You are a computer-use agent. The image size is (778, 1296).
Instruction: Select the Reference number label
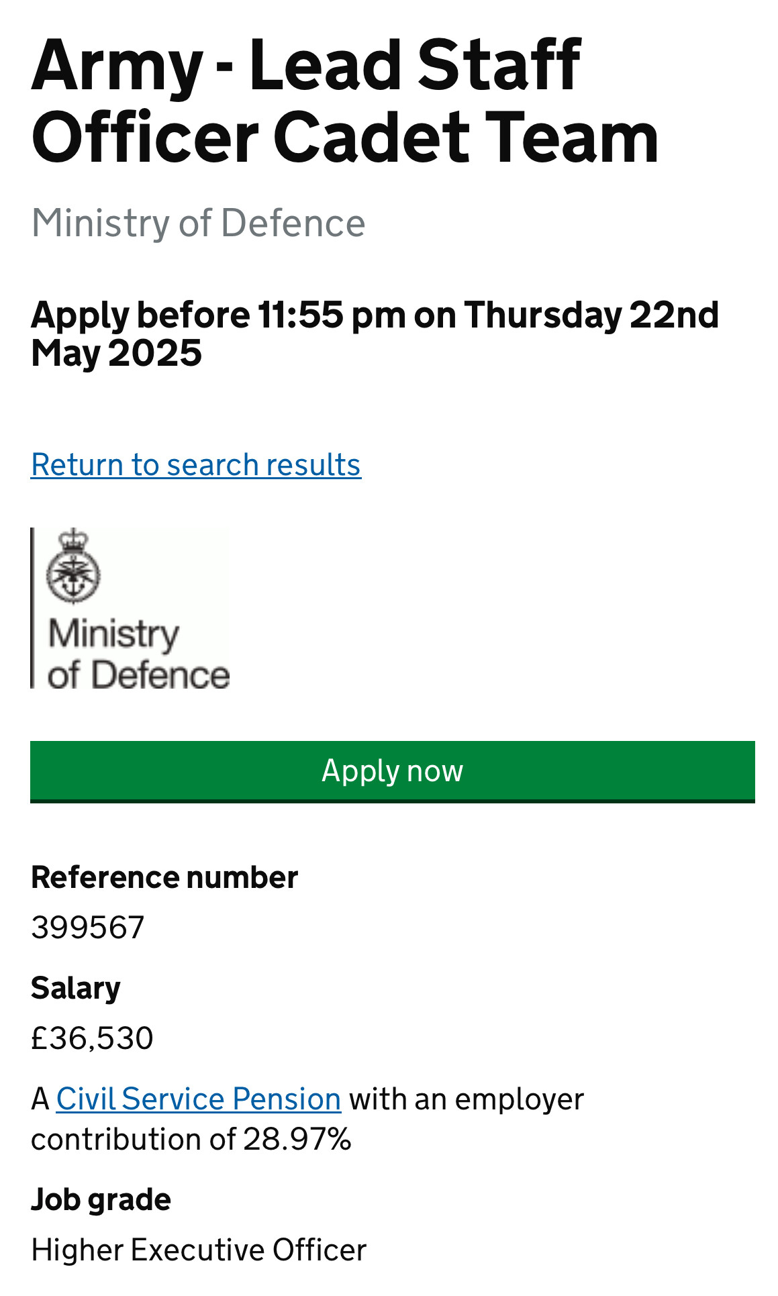coord(164,878)
